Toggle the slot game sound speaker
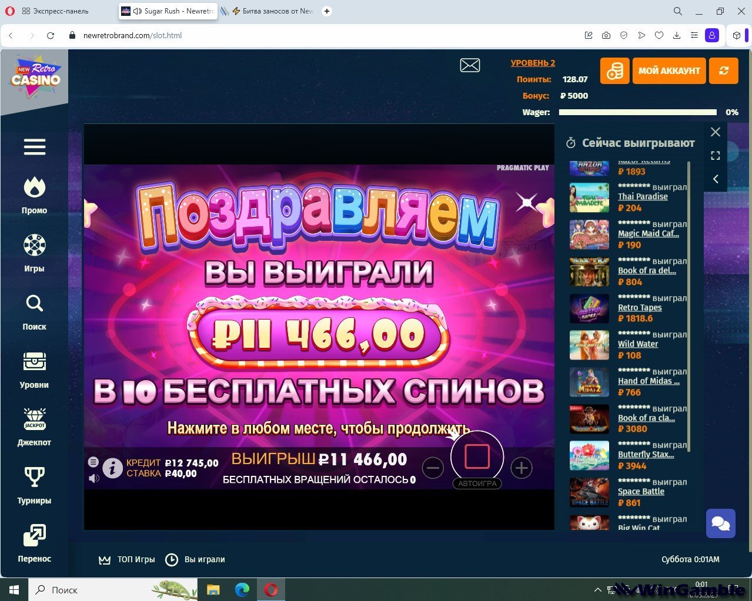The image size is (752, 601). (x=93, y=478)
